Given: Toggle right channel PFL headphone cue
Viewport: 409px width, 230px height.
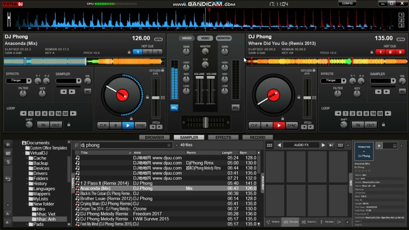Looking at the screenshot, I should (x=235, y=108).
